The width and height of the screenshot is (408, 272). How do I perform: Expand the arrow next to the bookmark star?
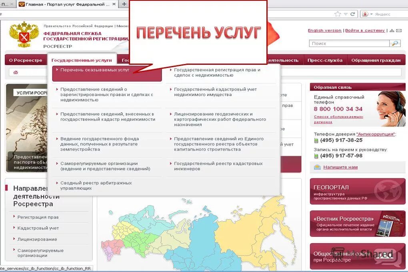coord(345,14)
